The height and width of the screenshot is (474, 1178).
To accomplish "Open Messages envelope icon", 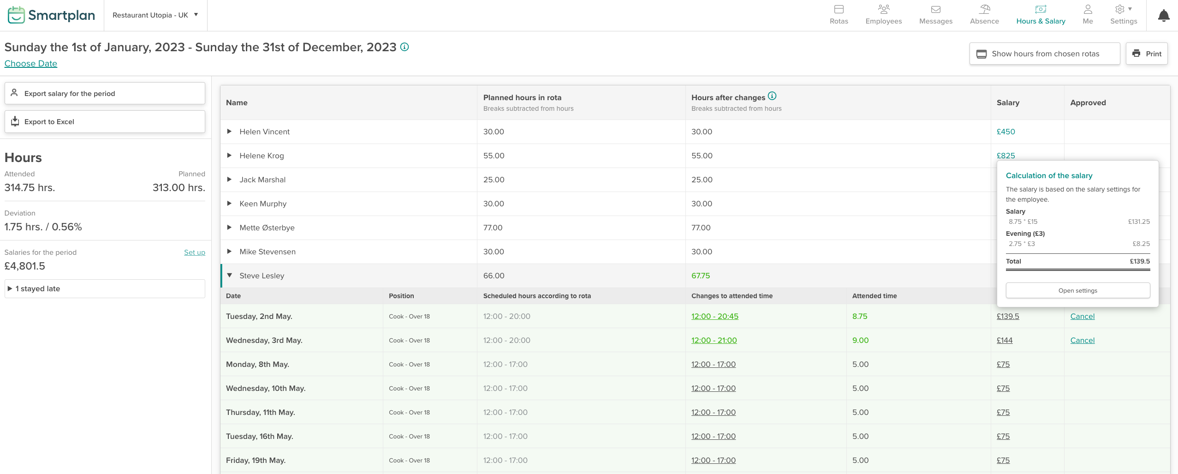I will click(x=935, y=10).
